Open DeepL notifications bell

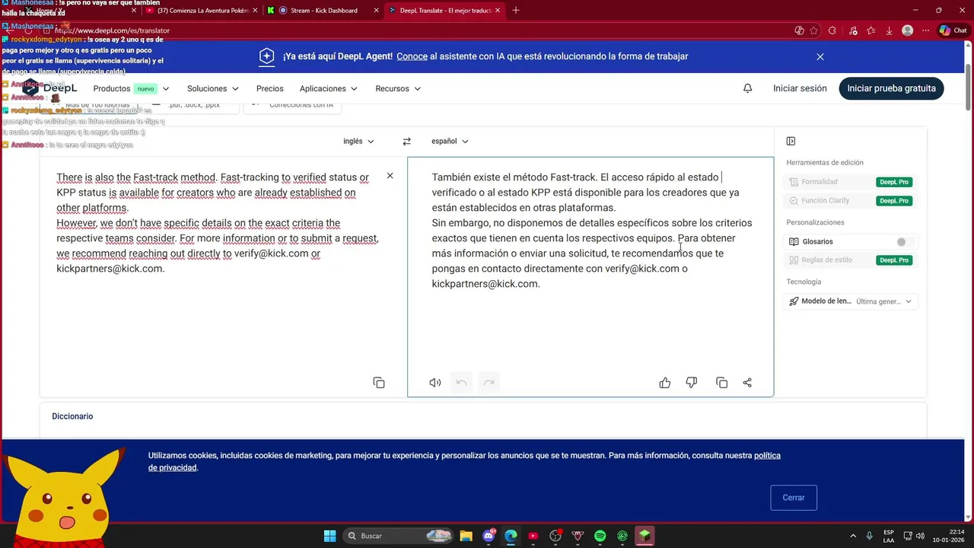coord(747,88)
